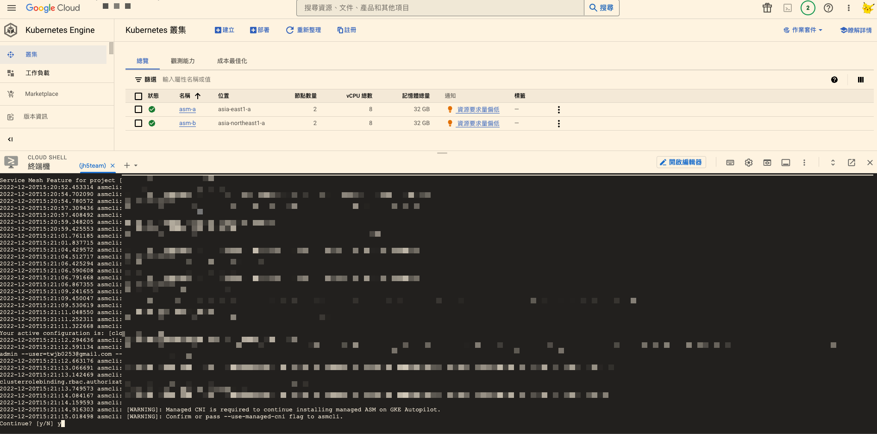Viewport: 877px width, 434px height.
Task: Open Cloud Shell more options menu
Action: [804, 163]
